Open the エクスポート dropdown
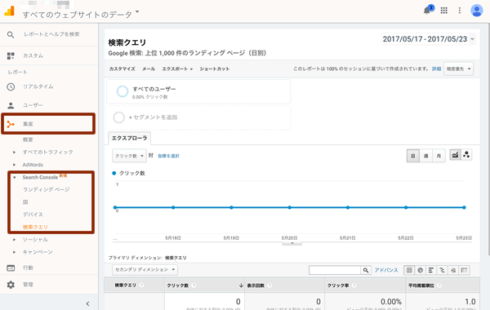 pyautogui.click(x=177, y=69)
